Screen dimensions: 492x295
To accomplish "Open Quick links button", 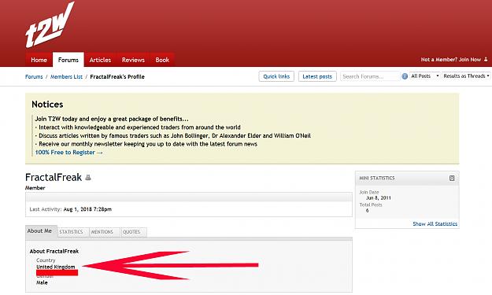I will (x=276, y=76).
